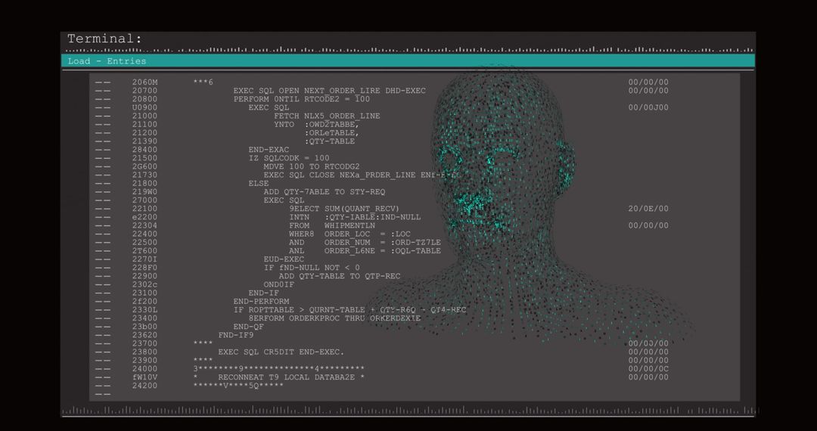This screenshot has height=431, width=817.
Task: Click "EUD-EXEC" on line 2270I
Action: click(284, 259)
